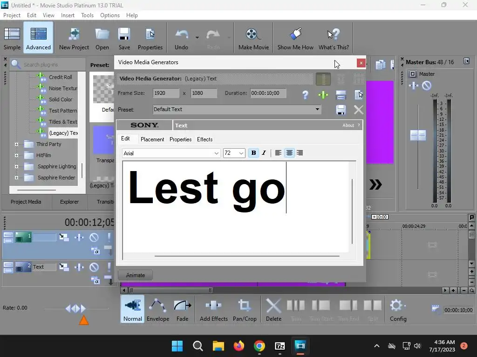Image resolution: width=477 pixels, height=357 pixels.
Task: Toggle italic text formatting
Action: [264, 153]
